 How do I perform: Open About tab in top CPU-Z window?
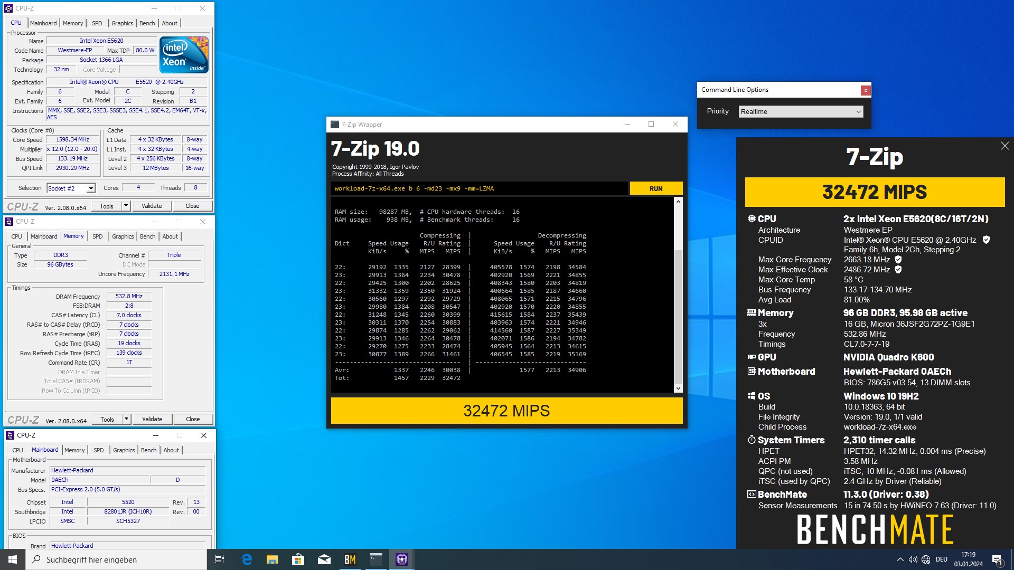click(170, 23)
